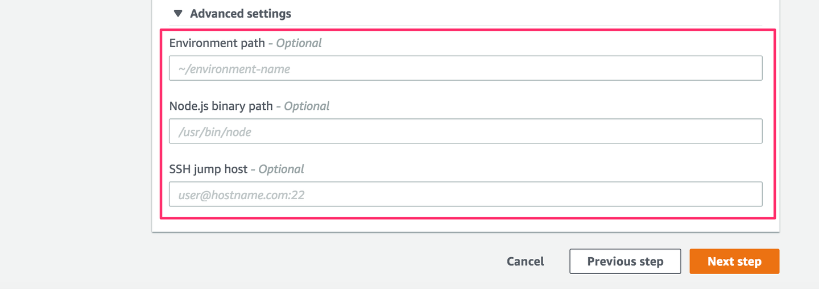Click the Advanced settings heading text

click(240, 14)
